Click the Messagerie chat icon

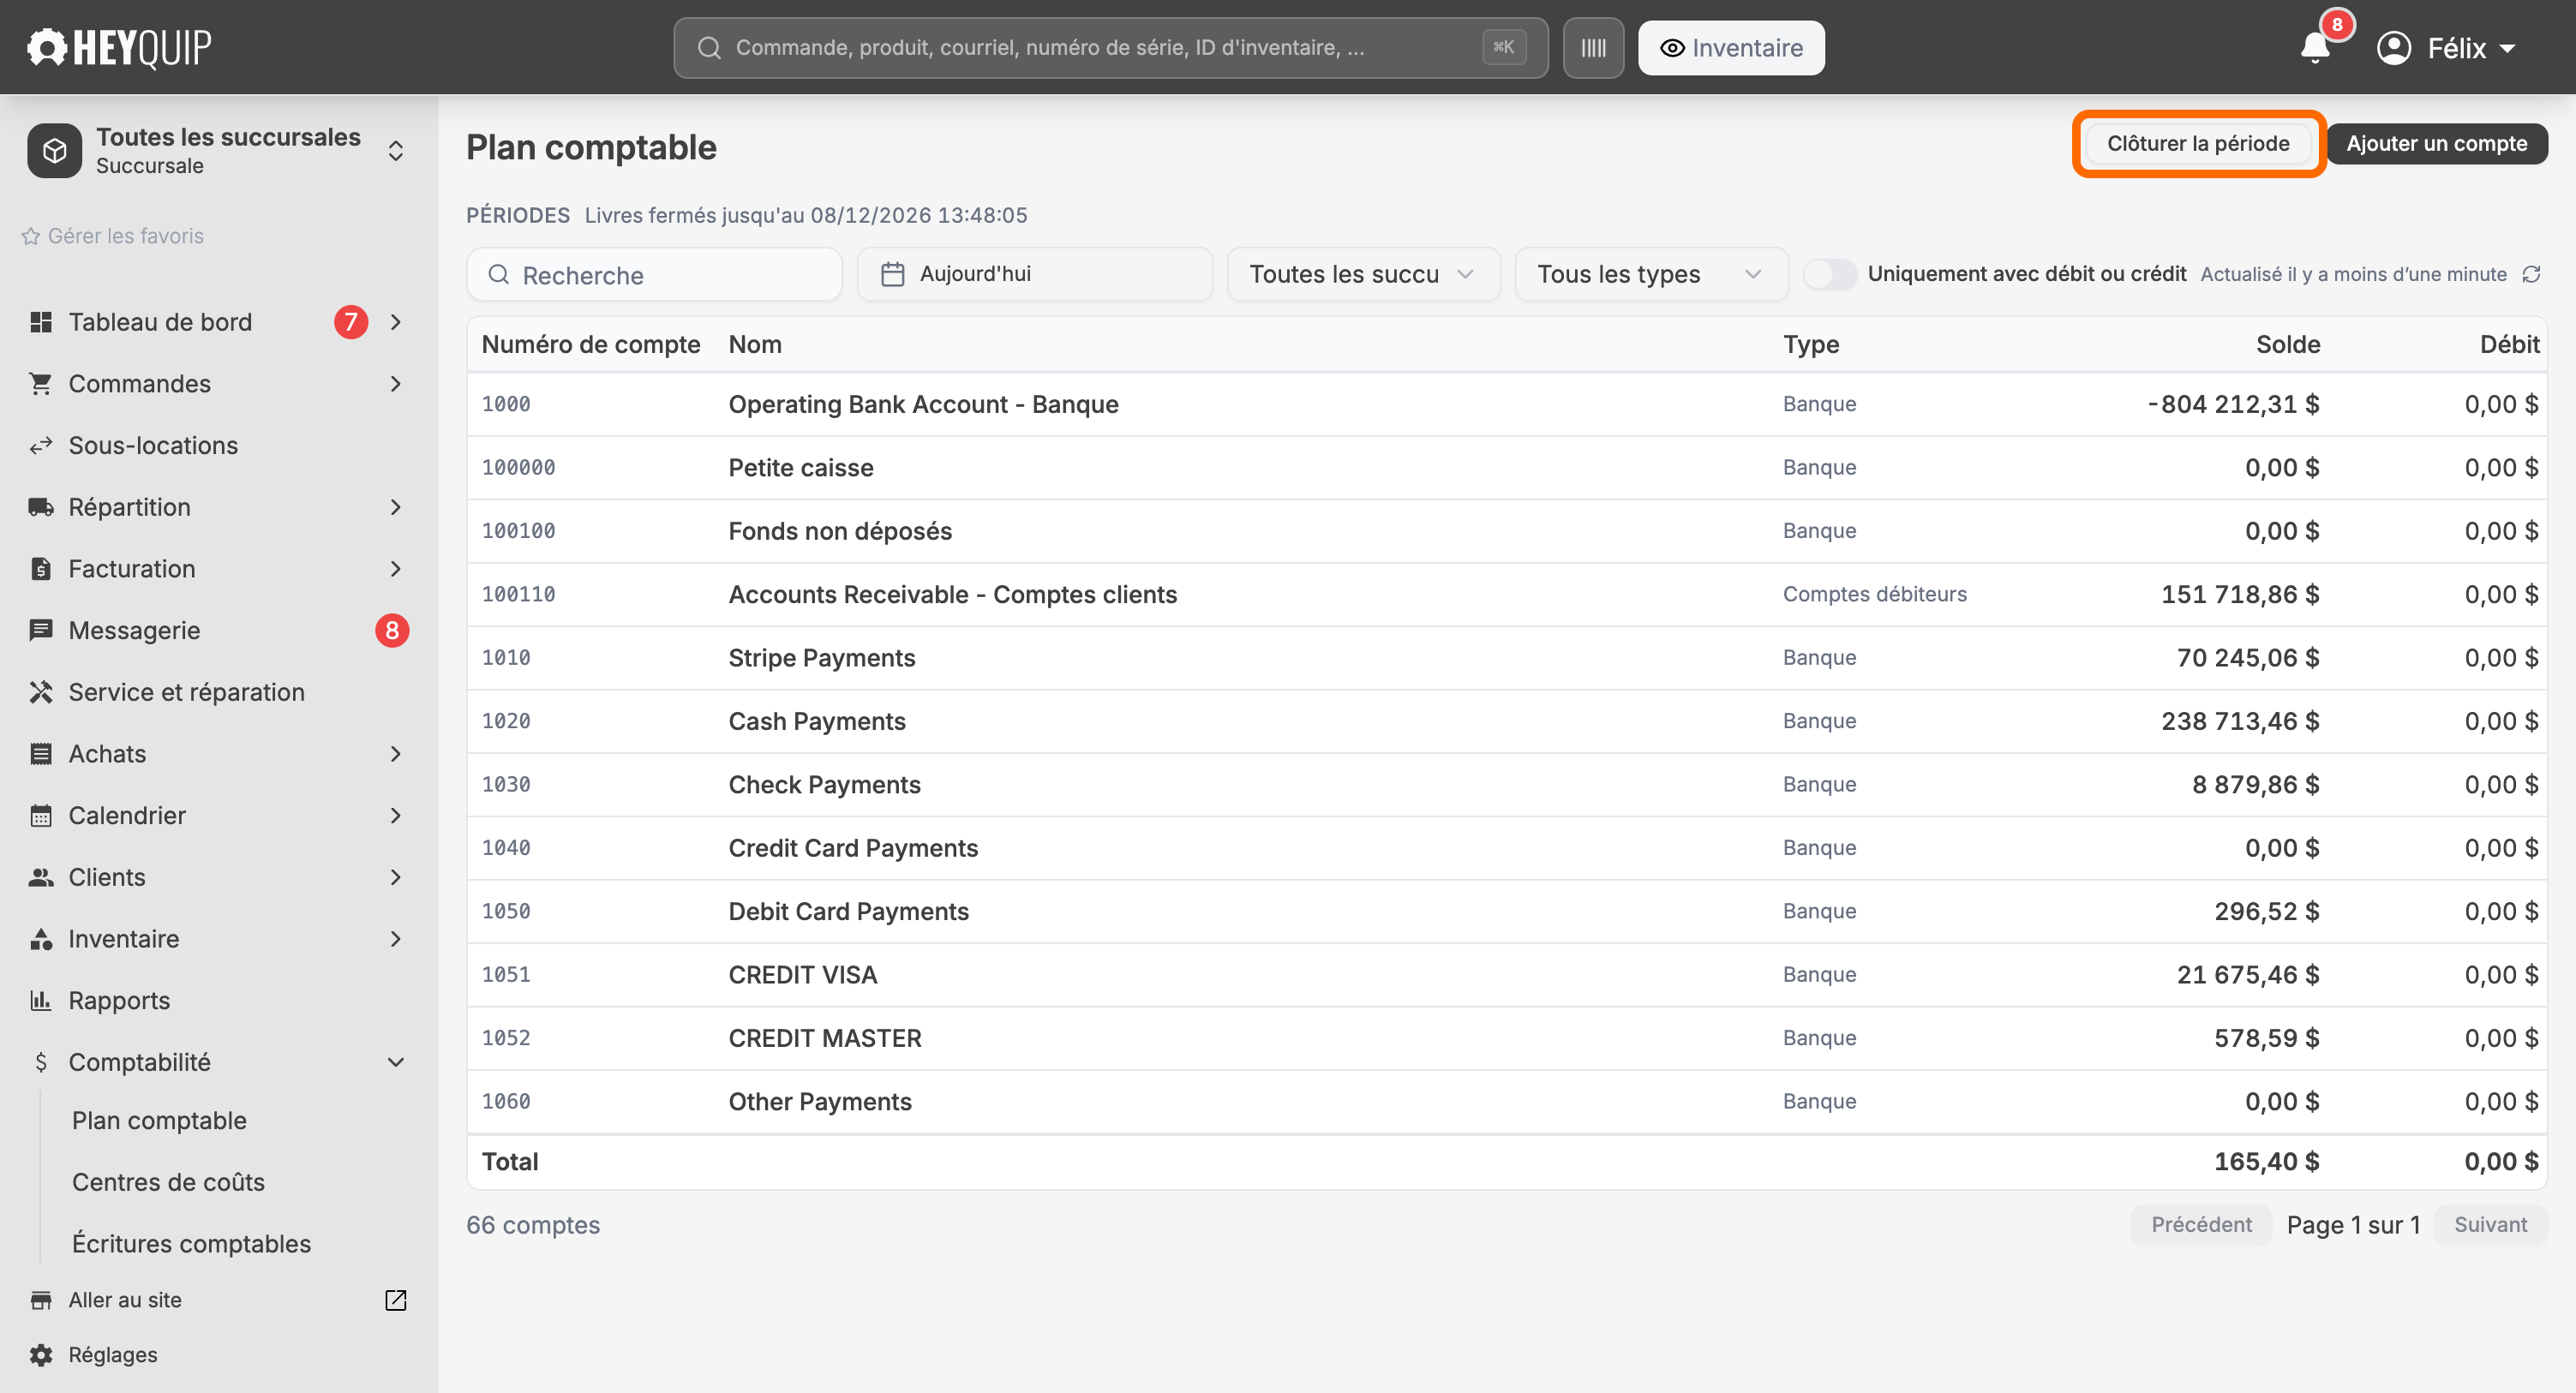41,630
